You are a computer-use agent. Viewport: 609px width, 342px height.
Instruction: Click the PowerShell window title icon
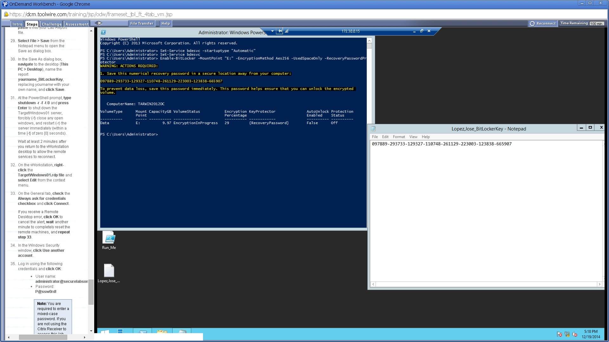tap(103, 32)
